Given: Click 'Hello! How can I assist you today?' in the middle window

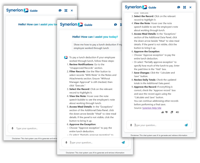Looking at the screenshot, I should [x=95, y=37].
